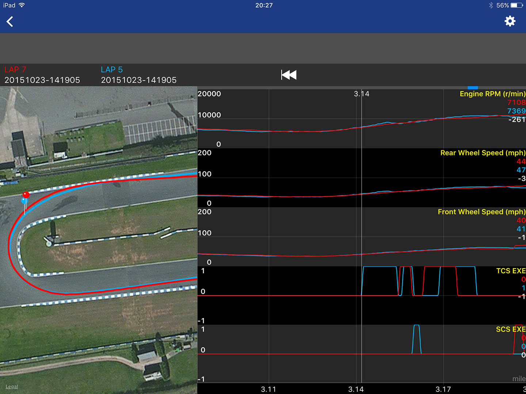526x394 pixels.
Task: Tap the blue rear wheel speed value 47
Action: click(521, 170)
